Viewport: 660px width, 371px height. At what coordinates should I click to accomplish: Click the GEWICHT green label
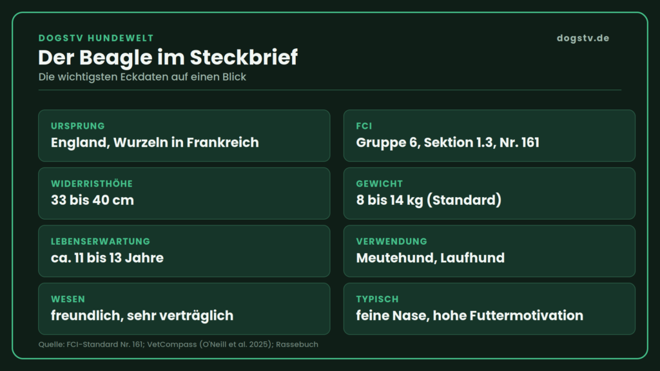[379, 184]
